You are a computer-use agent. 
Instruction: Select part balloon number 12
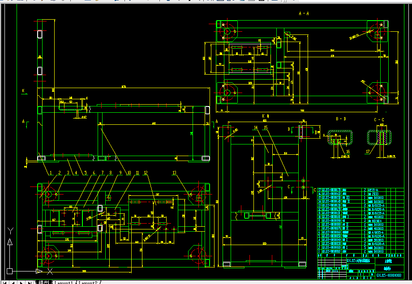coord(146,173)
